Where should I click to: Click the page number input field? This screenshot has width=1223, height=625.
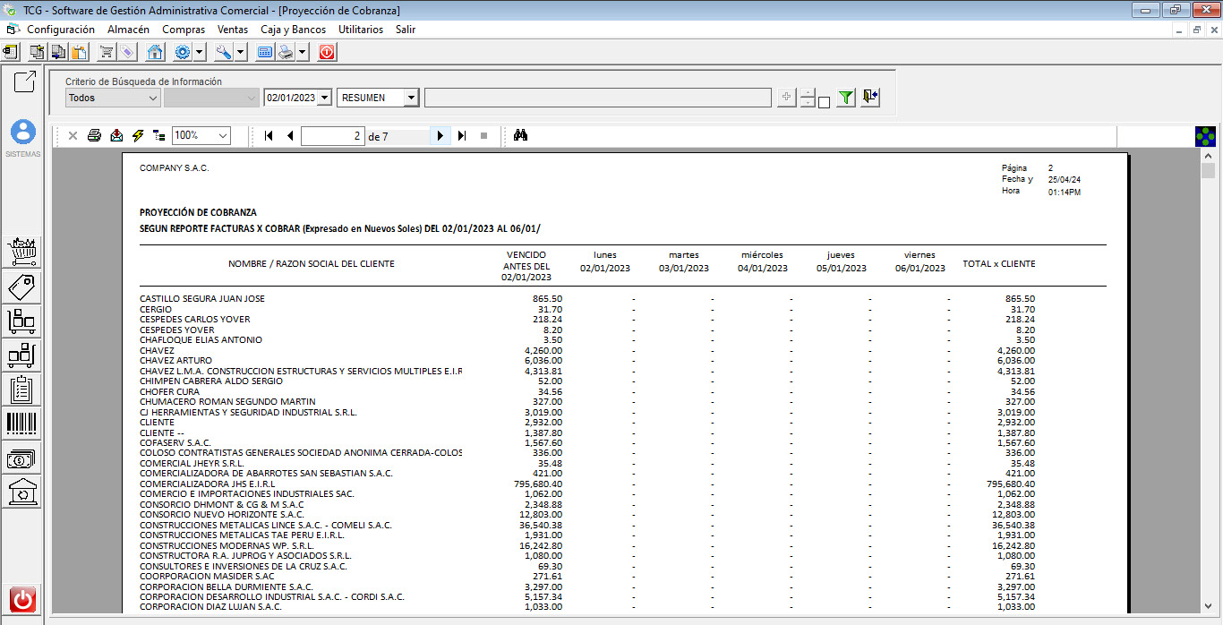[x=332, y=136]
